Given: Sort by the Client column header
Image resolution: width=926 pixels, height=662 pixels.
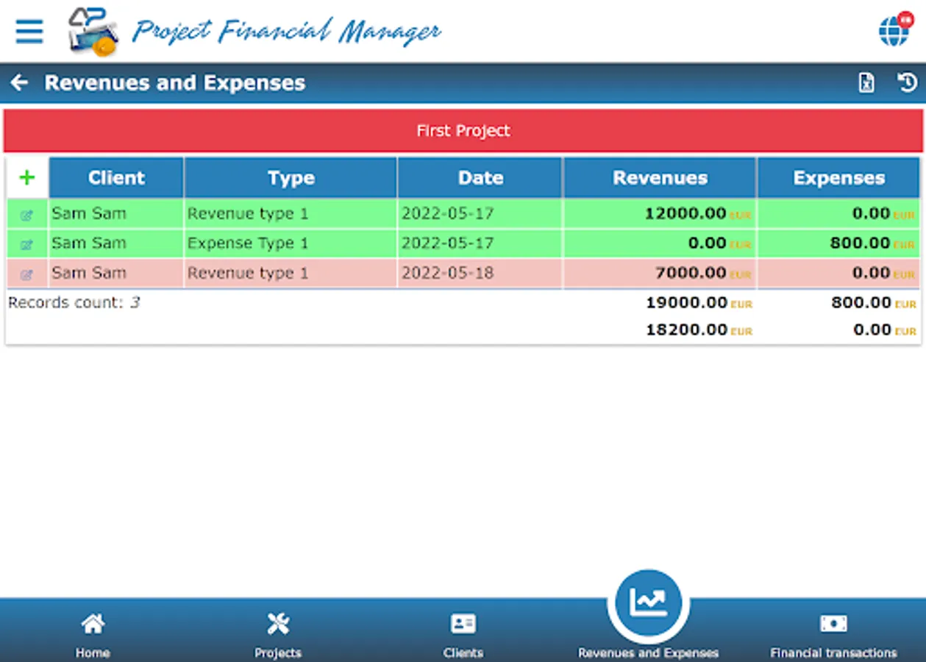Looking at the screenshot, I should click(x=116, y=178).
